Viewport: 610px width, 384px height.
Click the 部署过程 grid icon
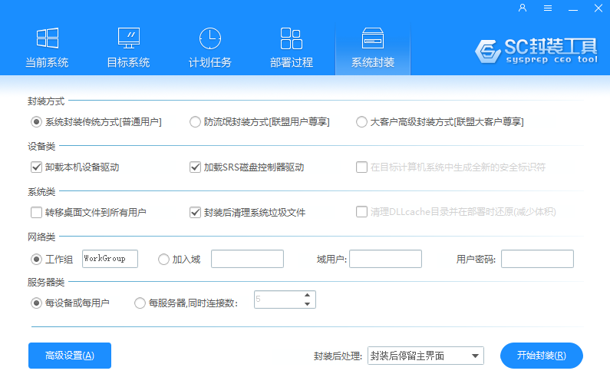click(291, 38)
